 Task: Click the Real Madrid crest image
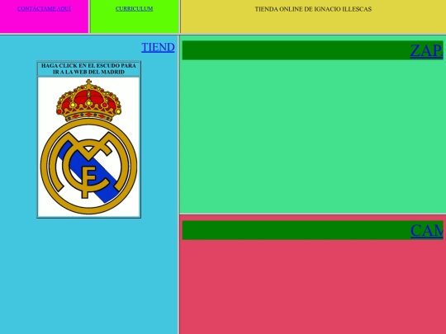point(88,147)
